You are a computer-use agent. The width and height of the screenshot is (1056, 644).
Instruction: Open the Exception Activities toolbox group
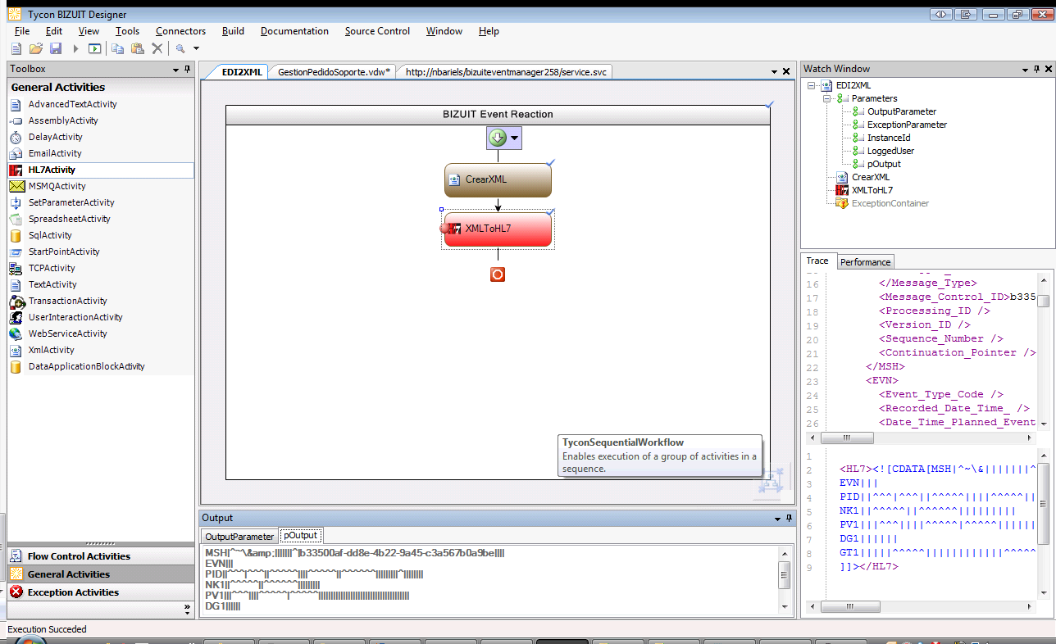point(101,592)
